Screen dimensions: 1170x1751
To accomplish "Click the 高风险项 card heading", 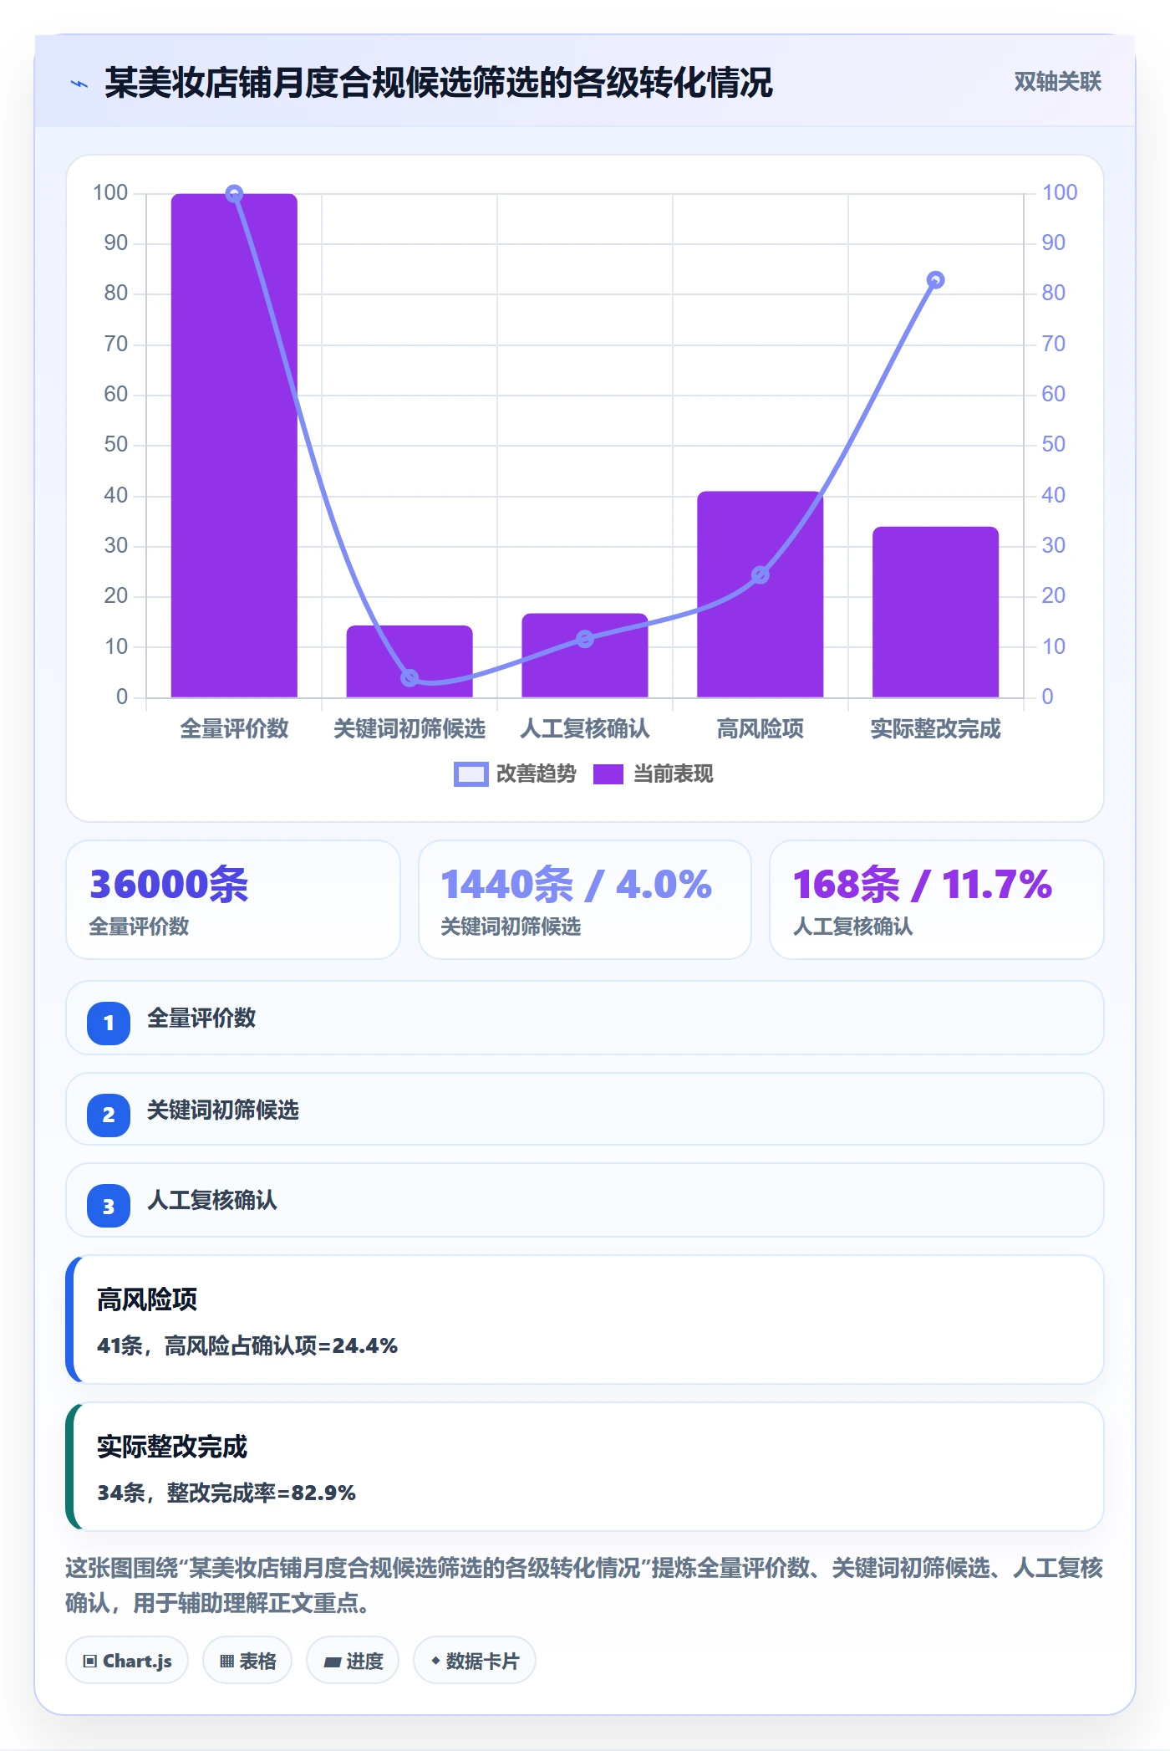I will [x=147, y=1299].
